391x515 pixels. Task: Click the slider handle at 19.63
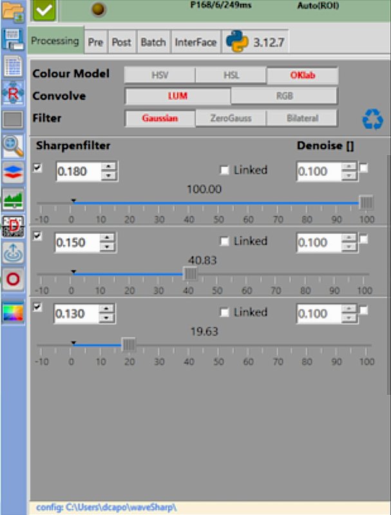(128, 345)
